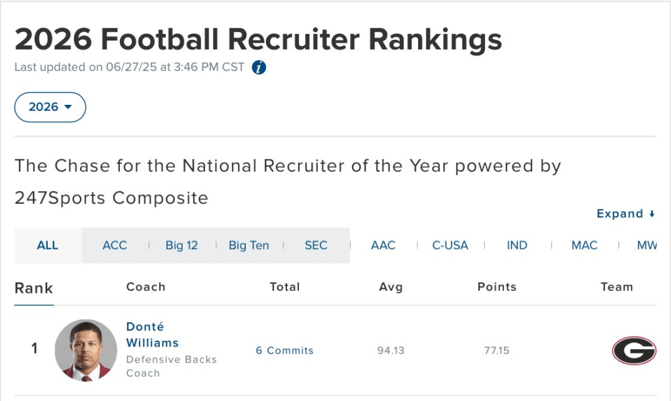
Task: Switch to the AAC tab
Action: [383, 245]
